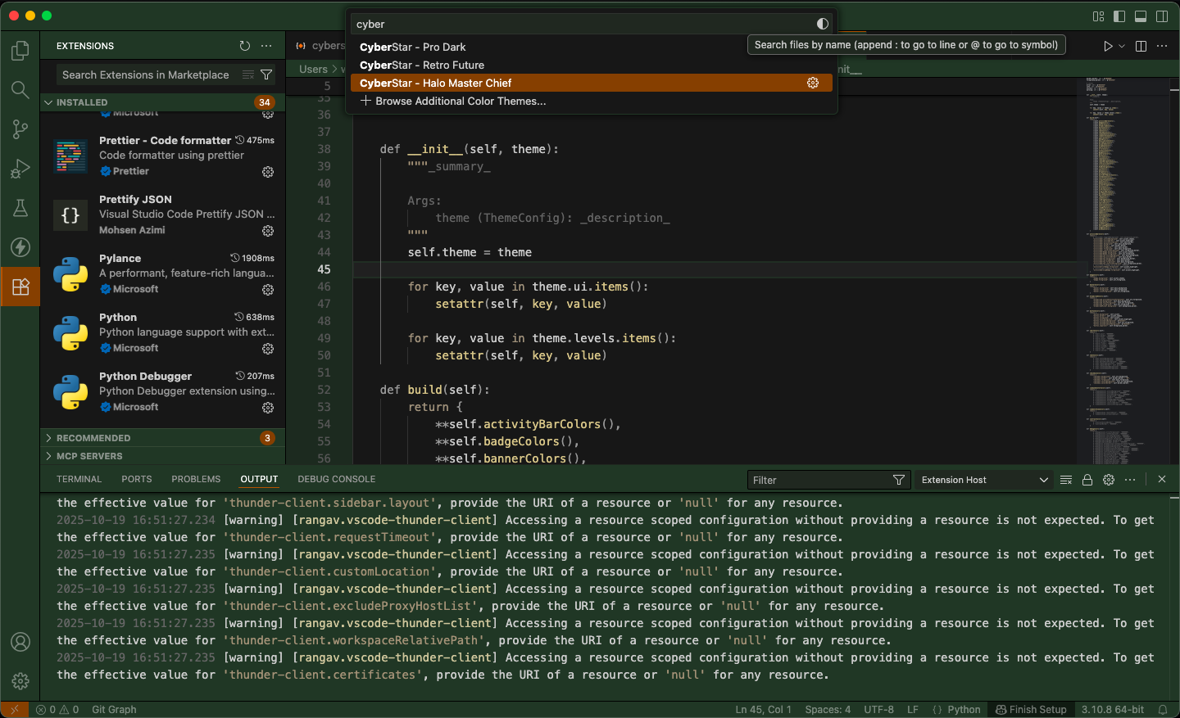Image resolution: width=1180 pixels, height=718 pixels.
Task: Open the Accounts menu icon
Action: point(20,642)
